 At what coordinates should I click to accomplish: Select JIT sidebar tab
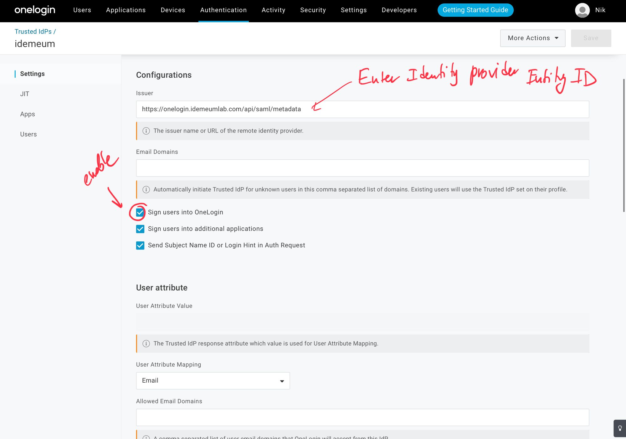click(x=25, y=94)
